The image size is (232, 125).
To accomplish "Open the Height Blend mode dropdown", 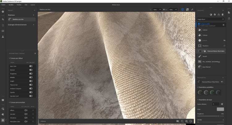I will (x=211, y=19).
